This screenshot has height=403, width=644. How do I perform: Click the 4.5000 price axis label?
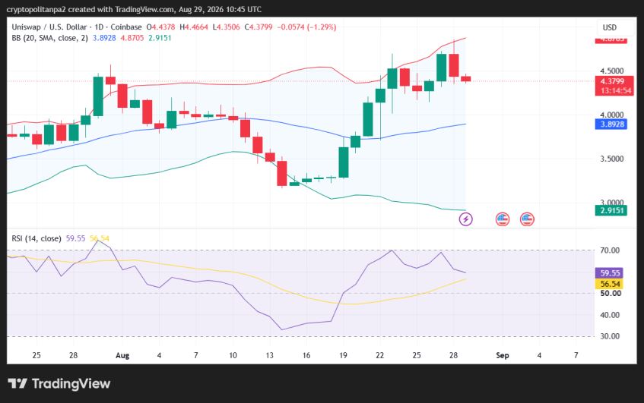(x=612, y=71)
